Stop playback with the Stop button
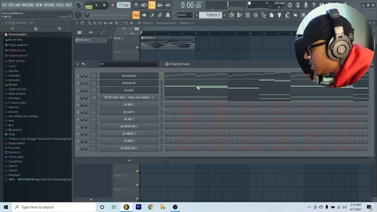The image size is (377, 212). pos(104,5)
